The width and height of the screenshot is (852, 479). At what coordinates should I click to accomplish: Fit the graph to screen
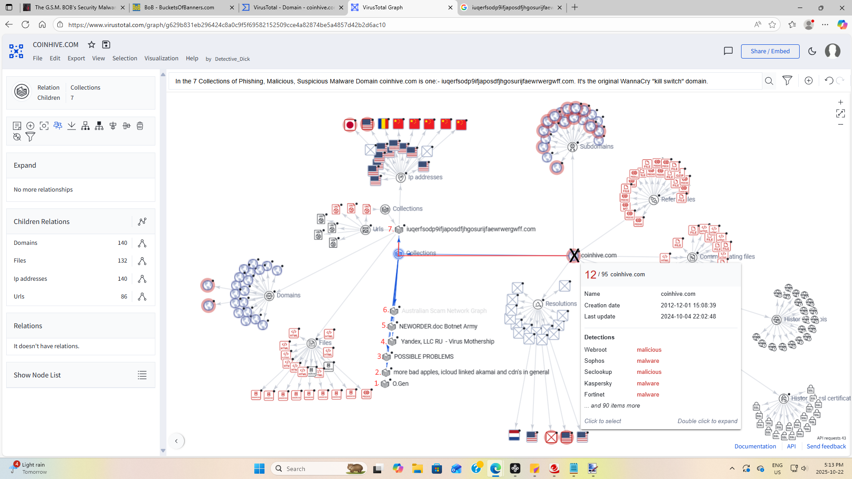click(x=840, y=114)
